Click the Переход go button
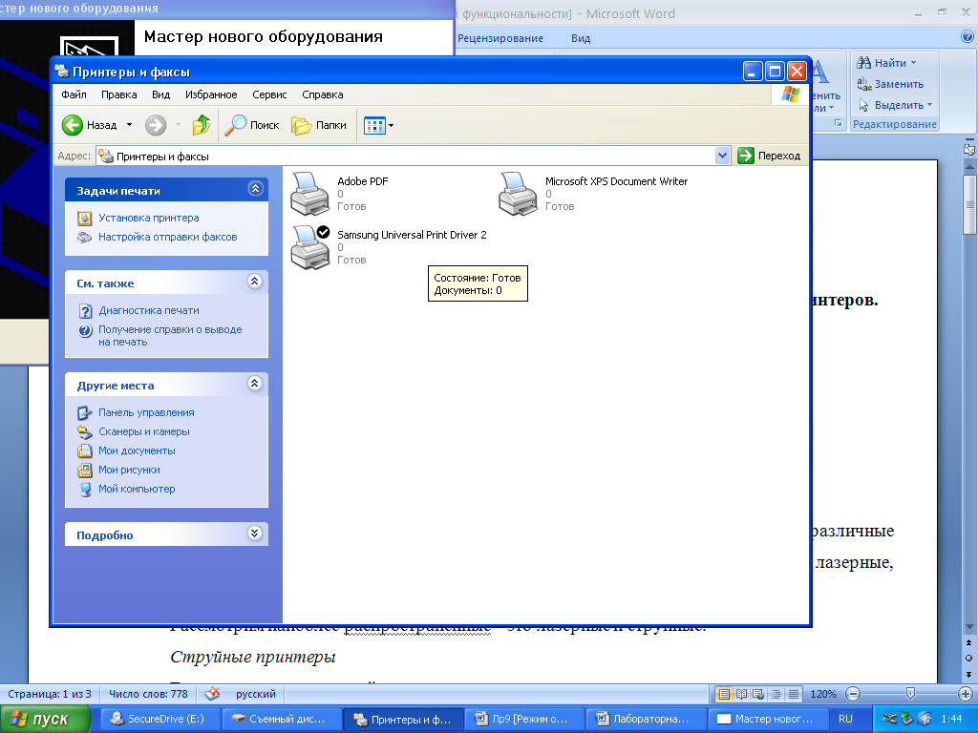This screenshot has height=733, width=978. click(769, 156)
